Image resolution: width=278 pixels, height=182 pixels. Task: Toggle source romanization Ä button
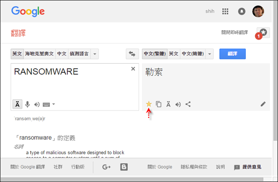17,104
